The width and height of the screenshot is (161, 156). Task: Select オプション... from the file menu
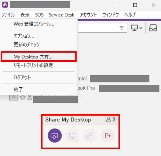coord(38,36)
